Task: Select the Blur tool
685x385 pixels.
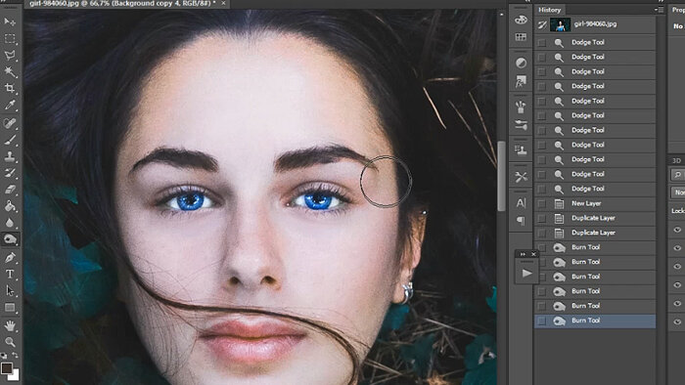Action: tap(10, 223)
